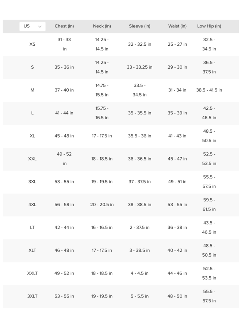Click the 33 - 33.25 in sleeve cell
Screen dimensions: 241x329
point(139,67)
